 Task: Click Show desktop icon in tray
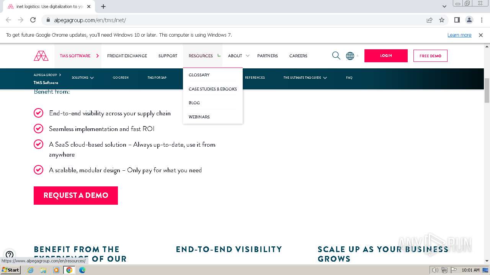pyautogui.click(x=485, y=270)
